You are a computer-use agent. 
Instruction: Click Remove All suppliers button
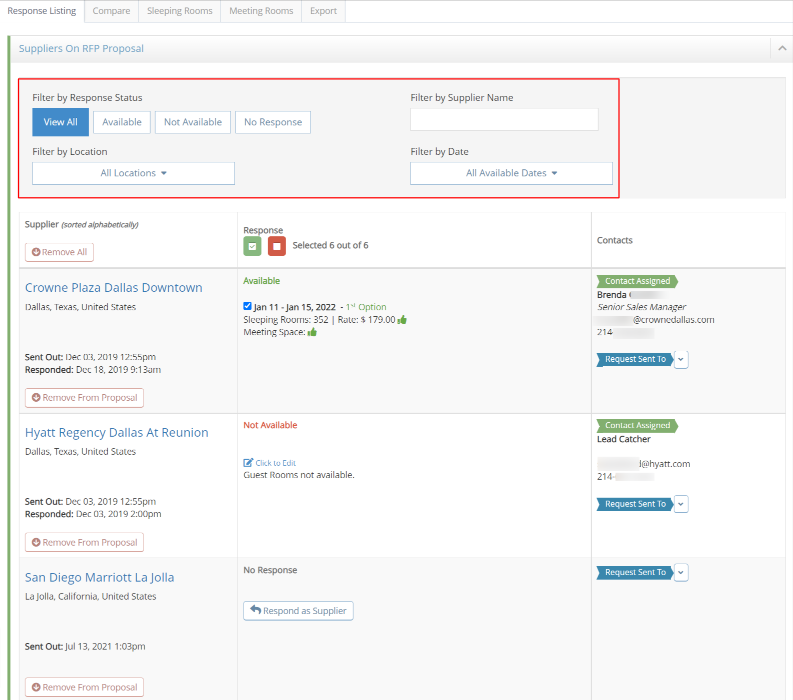pos(59,252)
